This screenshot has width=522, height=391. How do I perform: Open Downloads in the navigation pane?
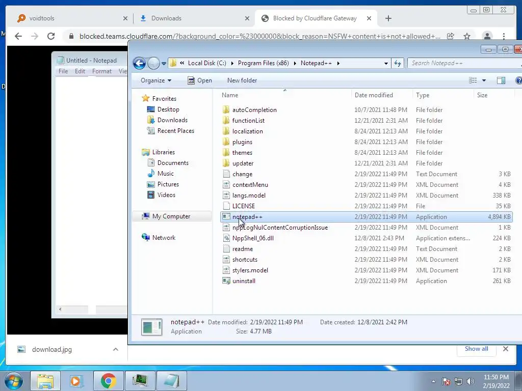[172, 120]
